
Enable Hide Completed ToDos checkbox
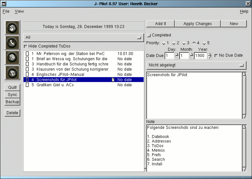tap(26, 47)
